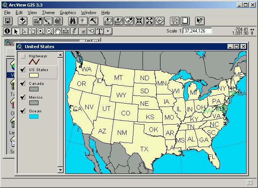Open the Draw Point tool palette
This screenshot has height=188, width=258.
108,31
